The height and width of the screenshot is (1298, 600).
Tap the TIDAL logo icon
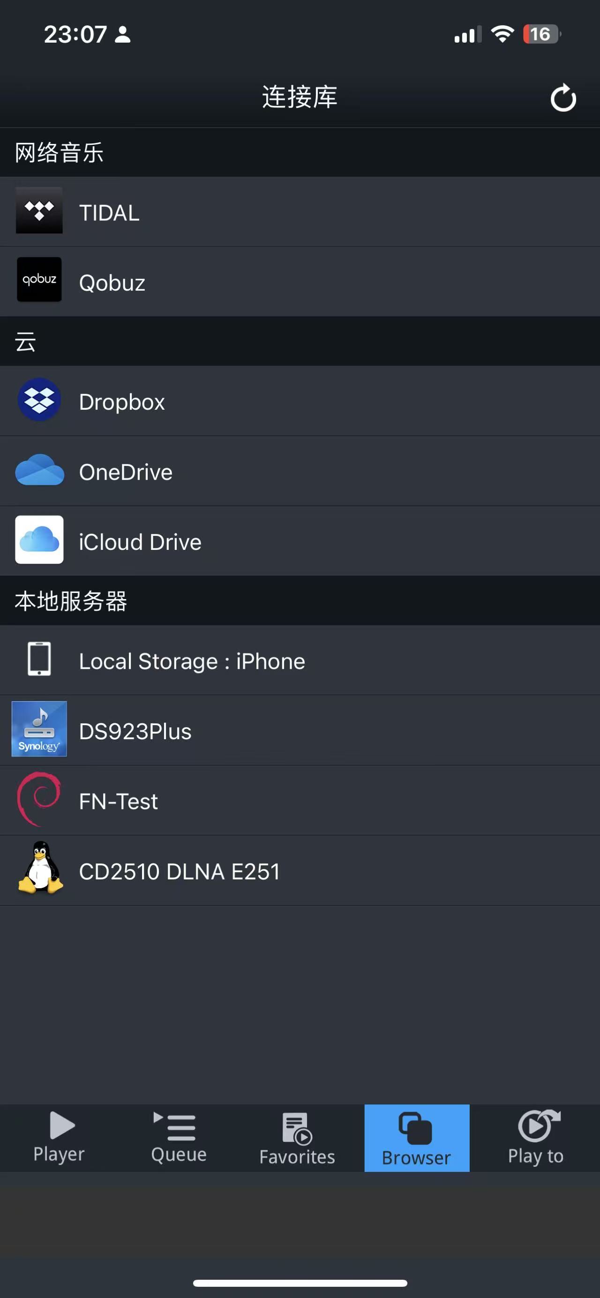(39, 210)
